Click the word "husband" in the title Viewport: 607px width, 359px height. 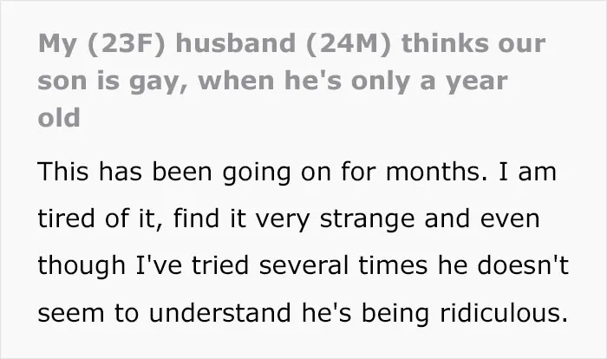(235, 43)
